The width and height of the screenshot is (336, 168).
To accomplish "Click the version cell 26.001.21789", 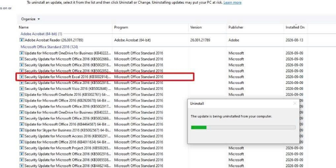I will coord(200,40).
